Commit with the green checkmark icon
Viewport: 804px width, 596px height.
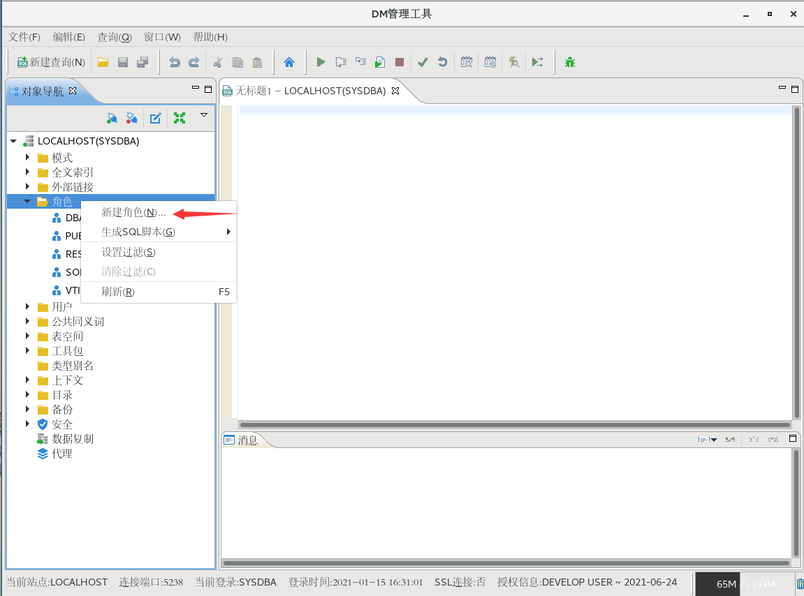423,63
